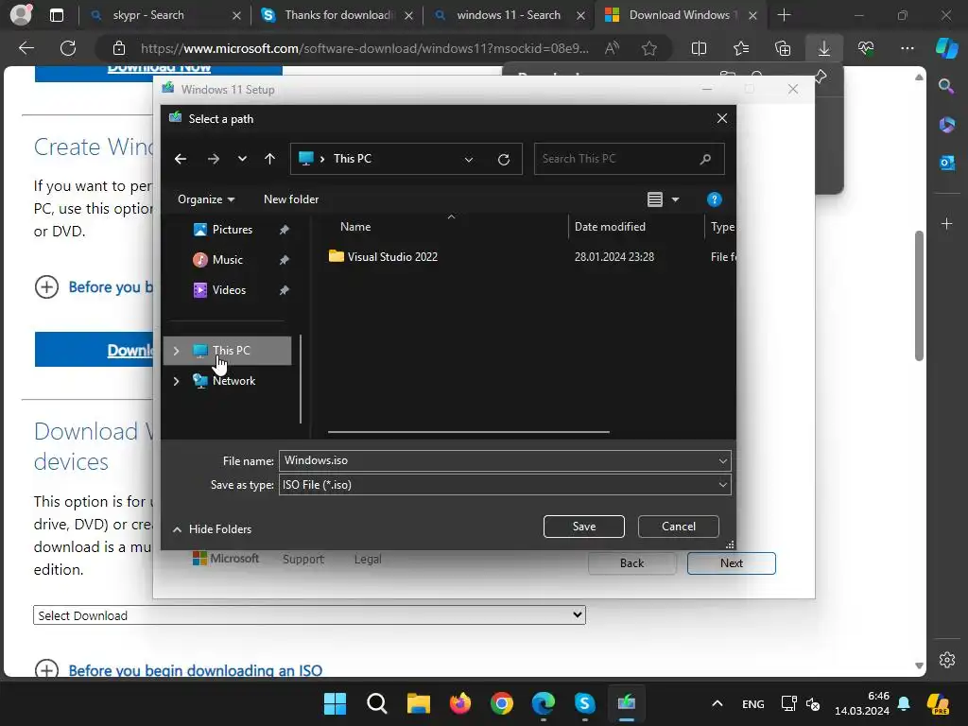Change the file view layout
Viewport: 968px width, 726px height.
pyautogui.click(x=655, y=199)
